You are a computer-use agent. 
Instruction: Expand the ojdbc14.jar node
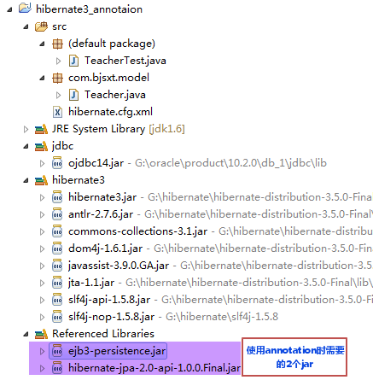point(42,163)
